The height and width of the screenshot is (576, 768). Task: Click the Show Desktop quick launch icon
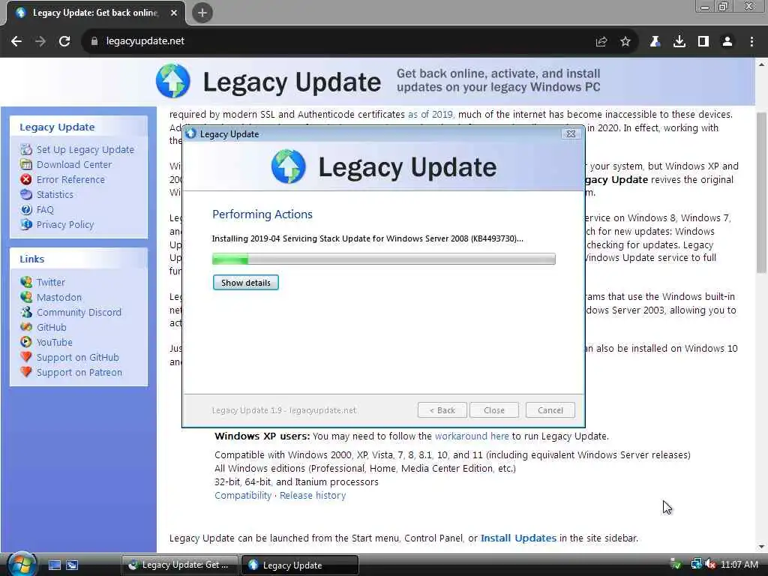(55, 565)
